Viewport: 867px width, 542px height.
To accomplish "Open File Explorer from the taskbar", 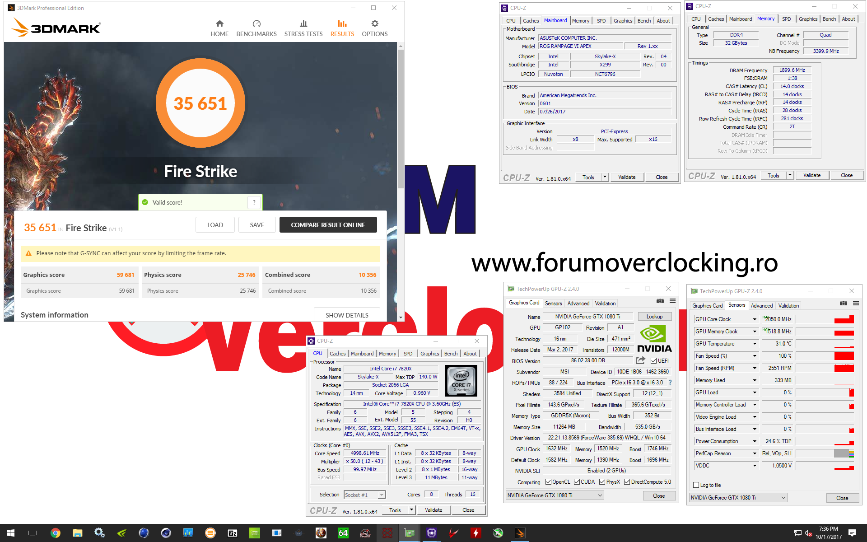I will coord(77,533).
